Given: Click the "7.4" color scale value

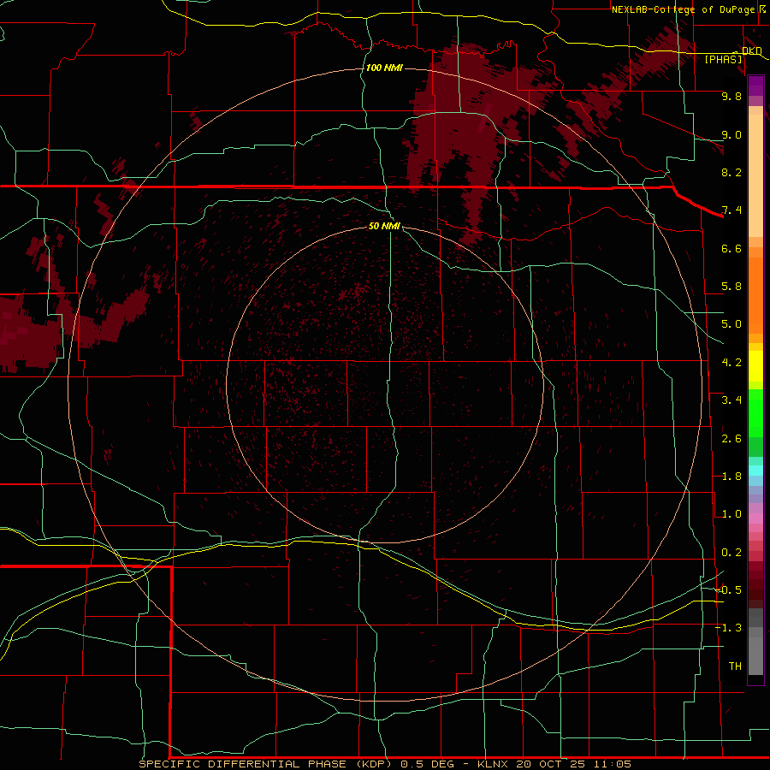Looking at the screenshot, I should click(731, 210).
